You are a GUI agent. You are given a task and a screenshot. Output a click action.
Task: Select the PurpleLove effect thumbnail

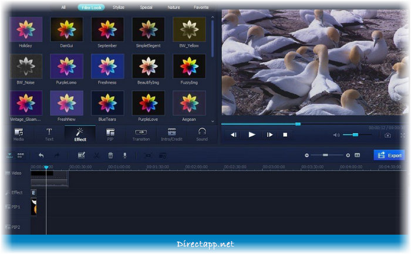point(149,103)
